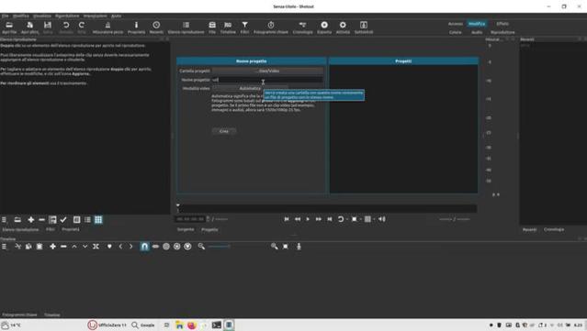The height and width of the screenshot is (331, 587).
Task: Choose Cartella progetti folder selector
Action: [x=267, y=71]
